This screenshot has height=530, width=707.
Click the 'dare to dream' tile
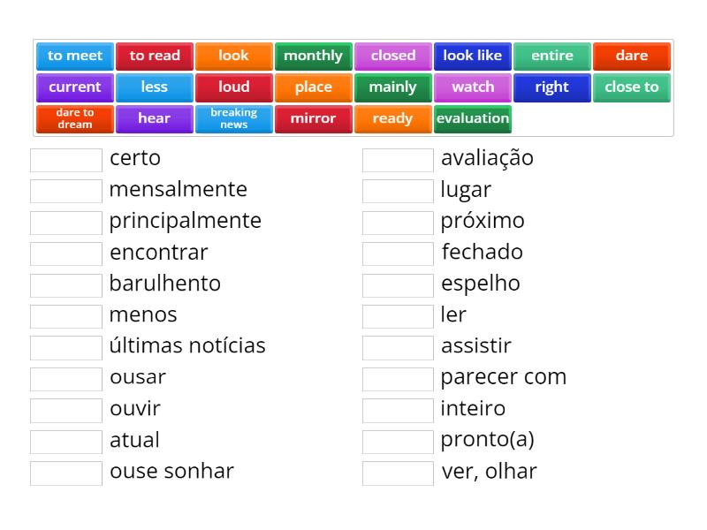click(x=75, y=117)
